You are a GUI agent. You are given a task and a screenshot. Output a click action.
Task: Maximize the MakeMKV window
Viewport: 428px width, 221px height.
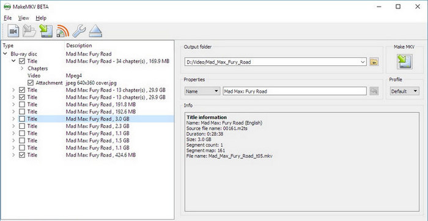point(398,7)
